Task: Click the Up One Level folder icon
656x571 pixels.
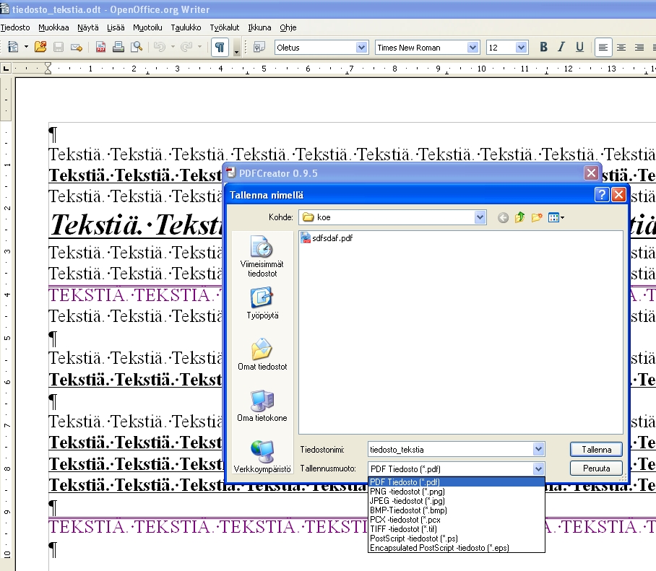Action: (519, 217)
